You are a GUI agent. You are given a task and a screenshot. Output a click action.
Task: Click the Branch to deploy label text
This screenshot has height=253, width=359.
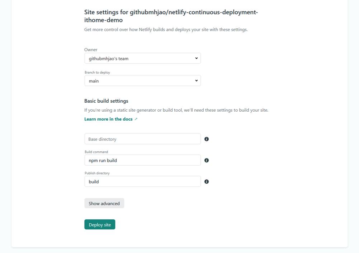point(97,72)
